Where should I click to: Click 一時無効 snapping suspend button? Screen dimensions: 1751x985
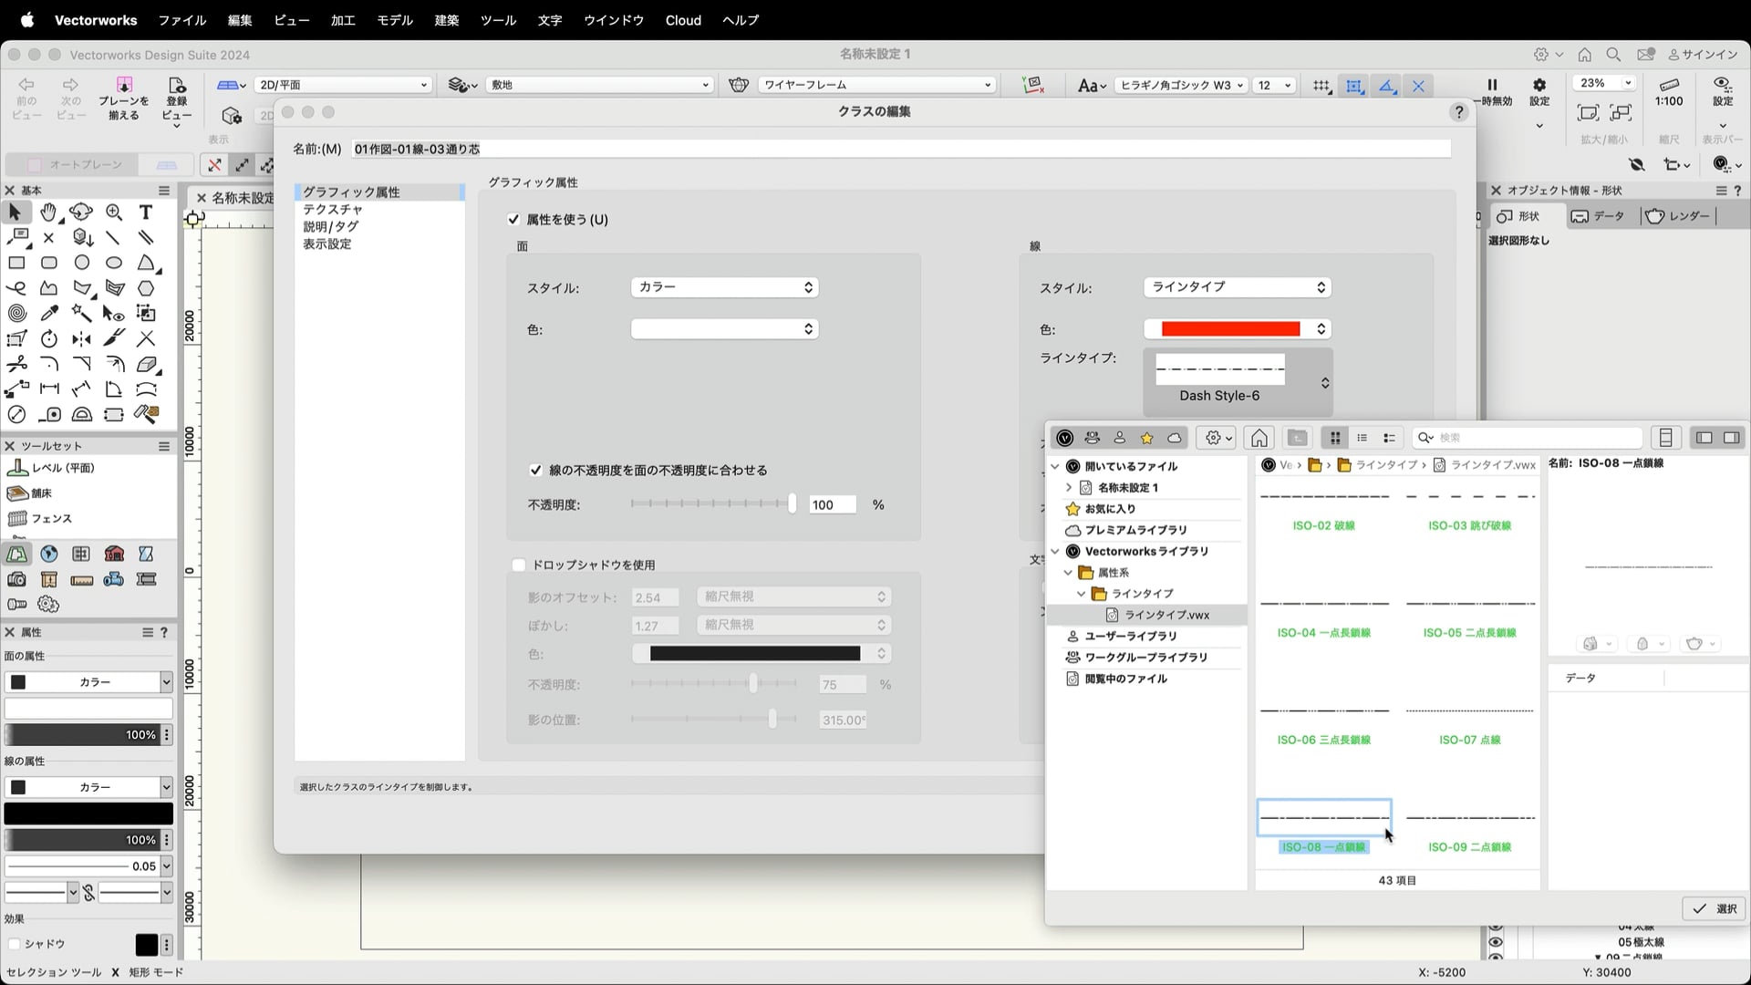(x=1493, y=93)
